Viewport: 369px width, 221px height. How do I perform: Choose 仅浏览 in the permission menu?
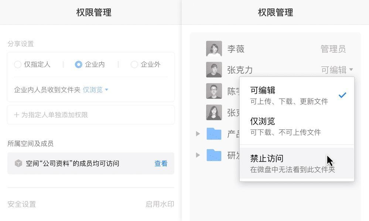[x=297, y=126]
